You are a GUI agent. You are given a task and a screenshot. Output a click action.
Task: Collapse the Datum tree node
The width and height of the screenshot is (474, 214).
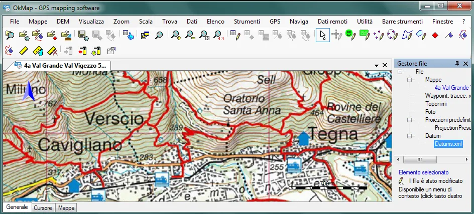(x=410, y=136)
